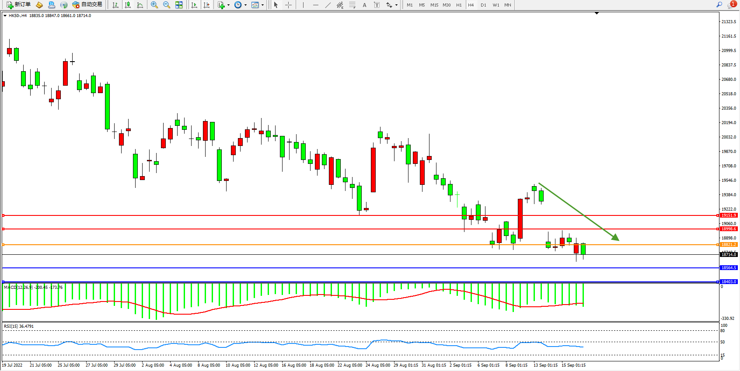Switch chart to bar chart mode
This screenshot has width=740, height=371.
(x=115, y=5)
